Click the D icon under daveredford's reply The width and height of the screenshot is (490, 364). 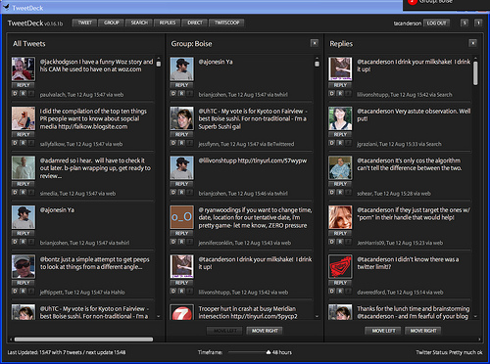tap(332, 291)
